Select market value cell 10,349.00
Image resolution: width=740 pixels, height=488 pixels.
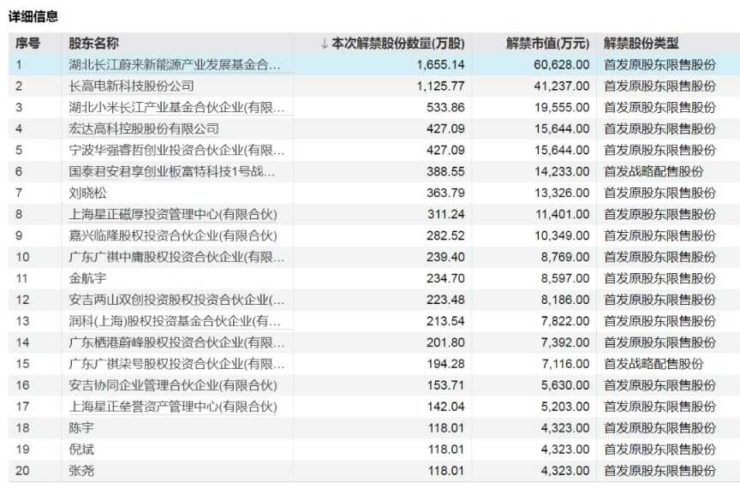point(562,235)
